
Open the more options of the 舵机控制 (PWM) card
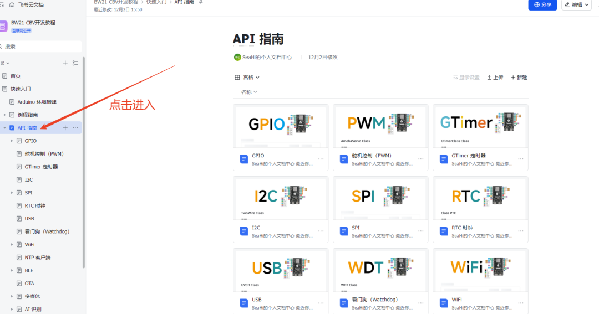click(420, 159)
